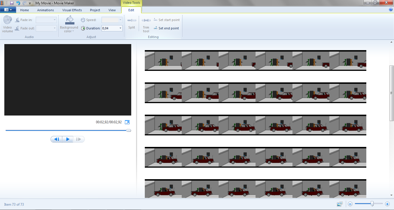Click the zoom slider handle in the status bar
The width and height of the screenshot is (394, 210).
coord(372,204)
